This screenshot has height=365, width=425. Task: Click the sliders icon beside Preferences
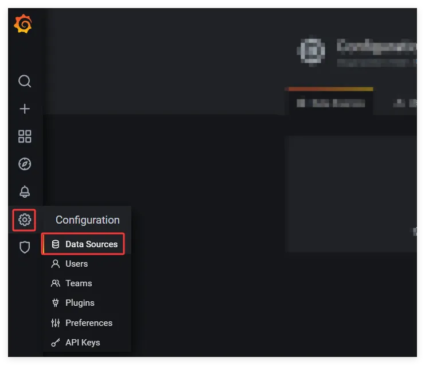pyautogui.click(x=56, y=323)
